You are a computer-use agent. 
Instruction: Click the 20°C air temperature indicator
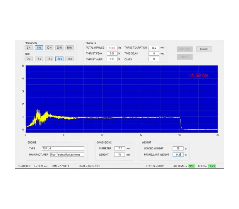coord(191,166)
